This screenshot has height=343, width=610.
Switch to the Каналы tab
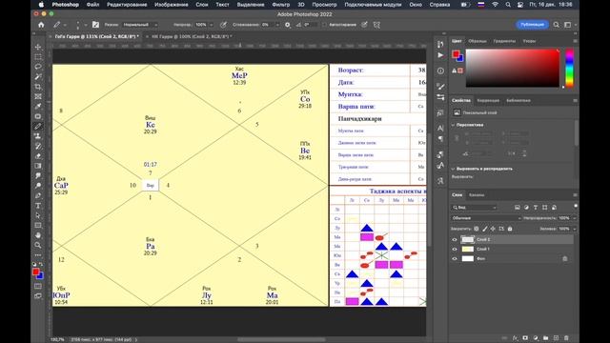click(x=477, y=194)
